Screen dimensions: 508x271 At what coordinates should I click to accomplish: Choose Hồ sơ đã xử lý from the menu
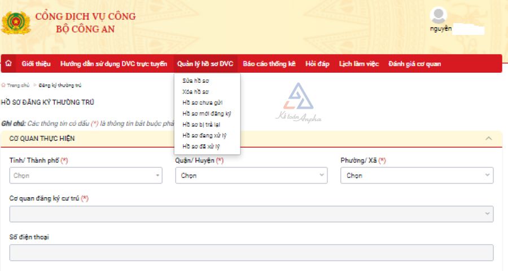click(201, 146)
